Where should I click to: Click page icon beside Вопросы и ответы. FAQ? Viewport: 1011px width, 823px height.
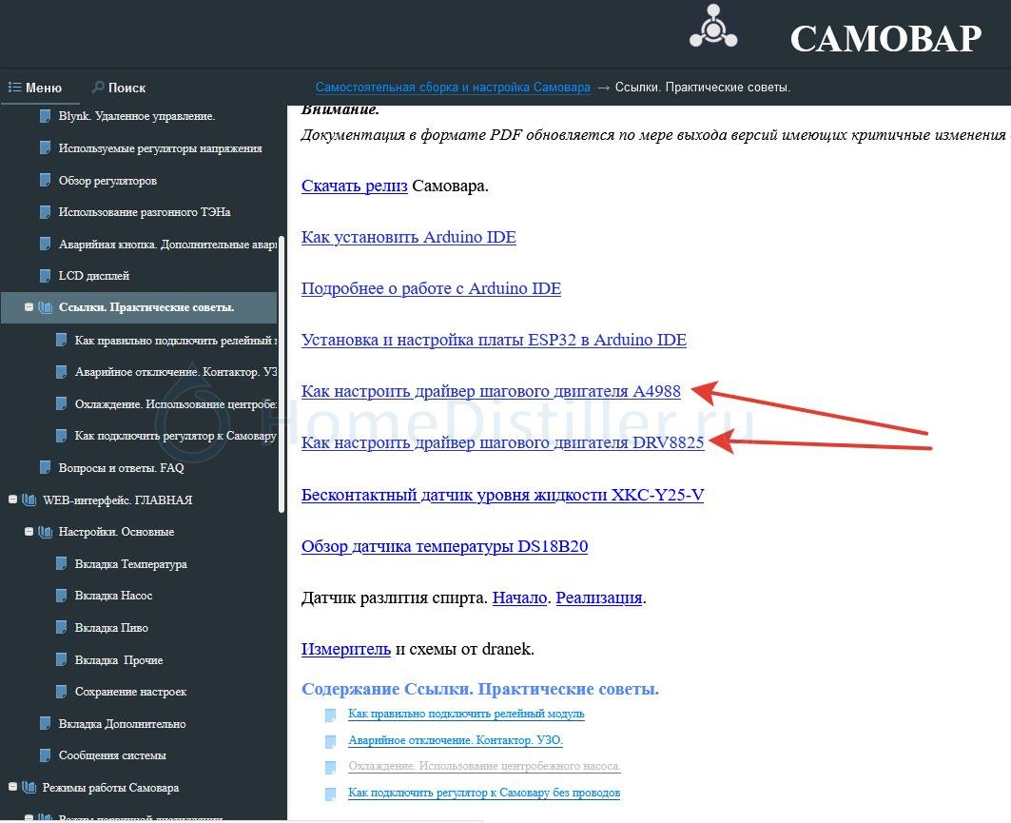point(45,467)
